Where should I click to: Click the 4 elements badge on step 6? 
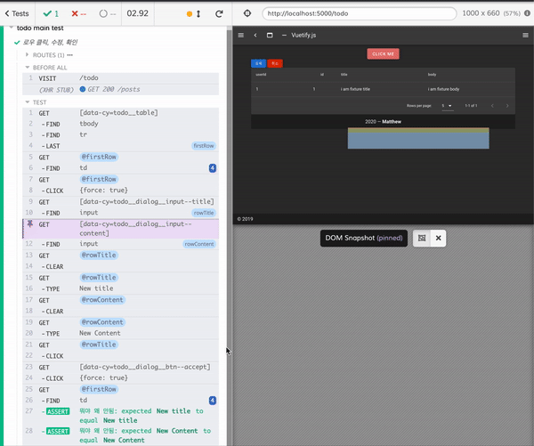(213, 168)
